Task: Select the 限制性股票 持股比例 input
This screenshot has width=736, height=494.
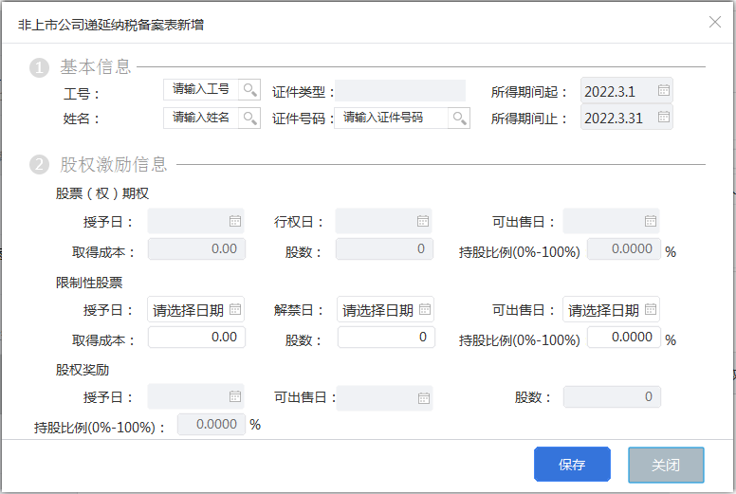Action: coord(624,338)
